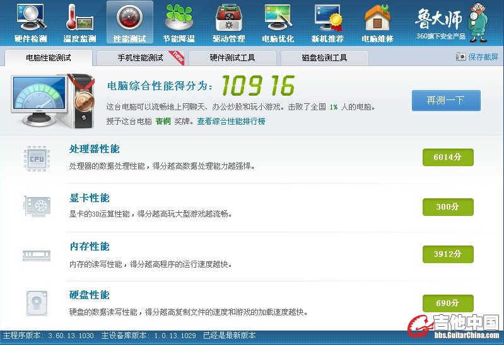Open the 节能降温 energy saving icon

click(179, 23)
